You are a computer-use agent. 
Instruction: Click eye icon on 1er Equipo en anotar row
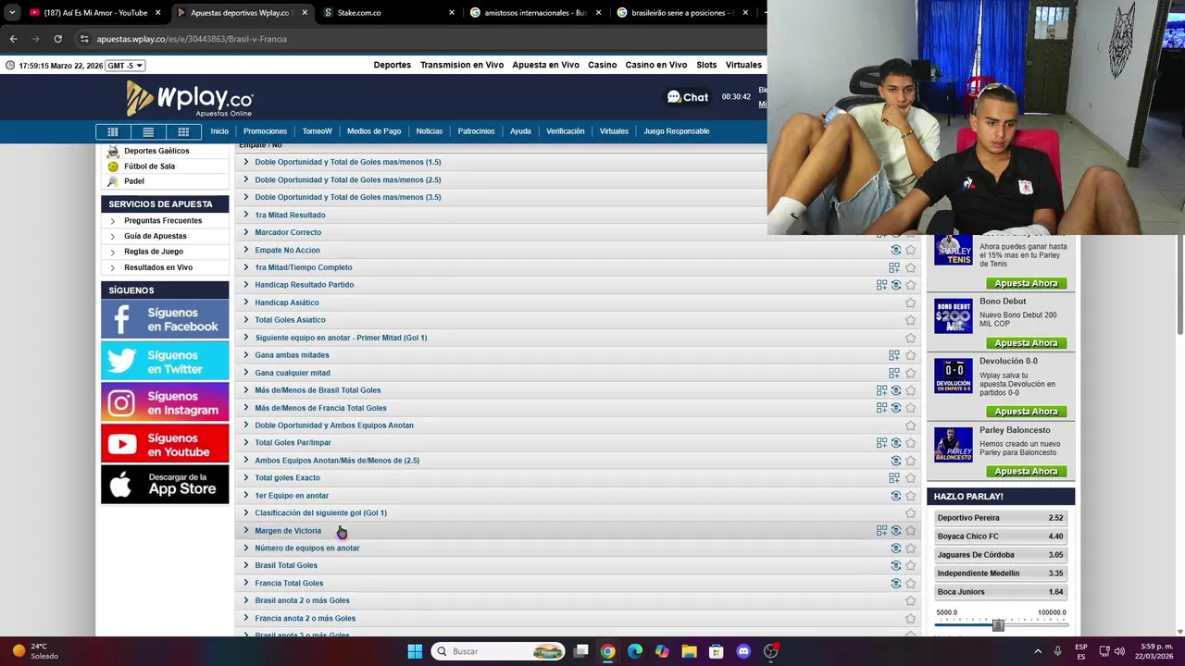(x=895, y=496)
